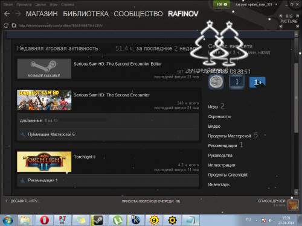302x226 pixels.
Task: Click the back navigation arrow
Action: point(7,14)
